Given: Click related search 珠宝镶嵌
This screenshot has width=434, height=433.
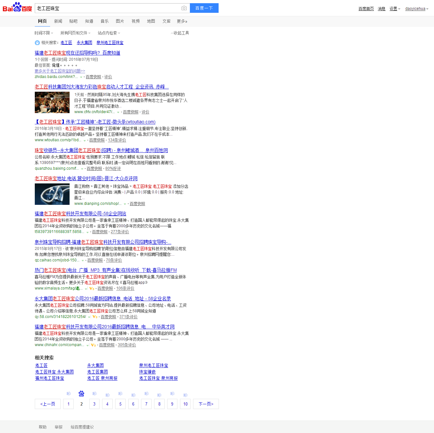Looking at the screenshot, I should [x=147, y=372].
